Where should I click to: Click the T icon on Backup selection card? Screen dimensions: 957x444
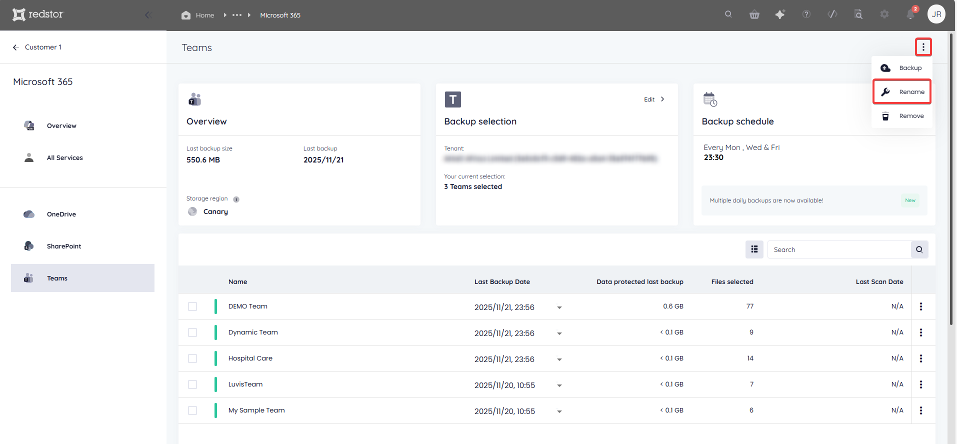452,99
